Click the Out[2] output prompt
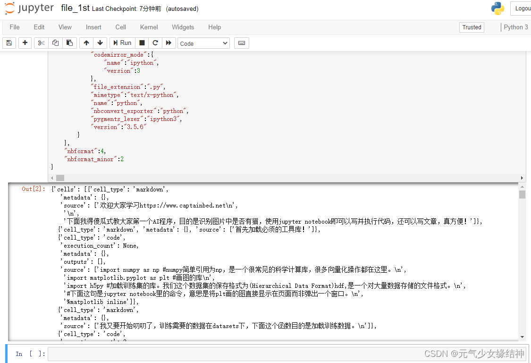 [x=33, y=189]
